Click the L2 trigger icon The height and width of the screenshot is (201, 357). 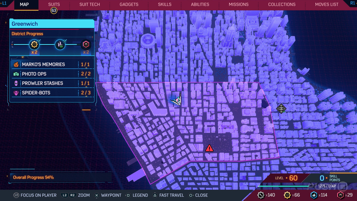65,195
